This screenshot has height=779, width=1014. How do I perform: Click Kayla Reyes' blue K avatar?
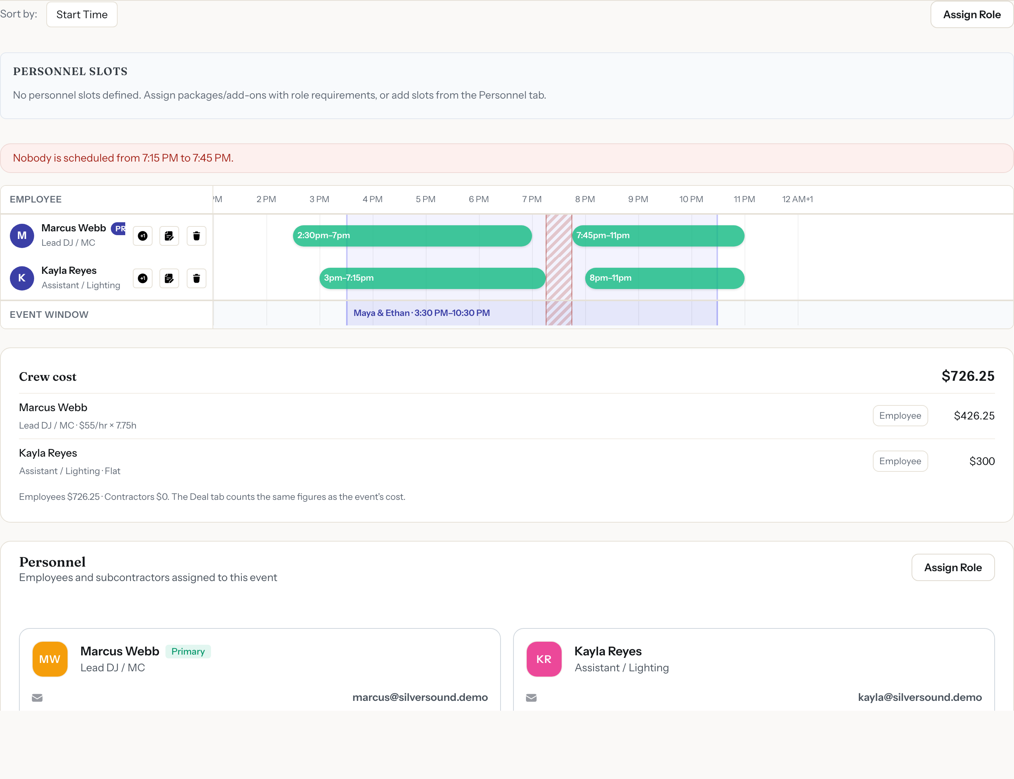[x=22, y=278]
